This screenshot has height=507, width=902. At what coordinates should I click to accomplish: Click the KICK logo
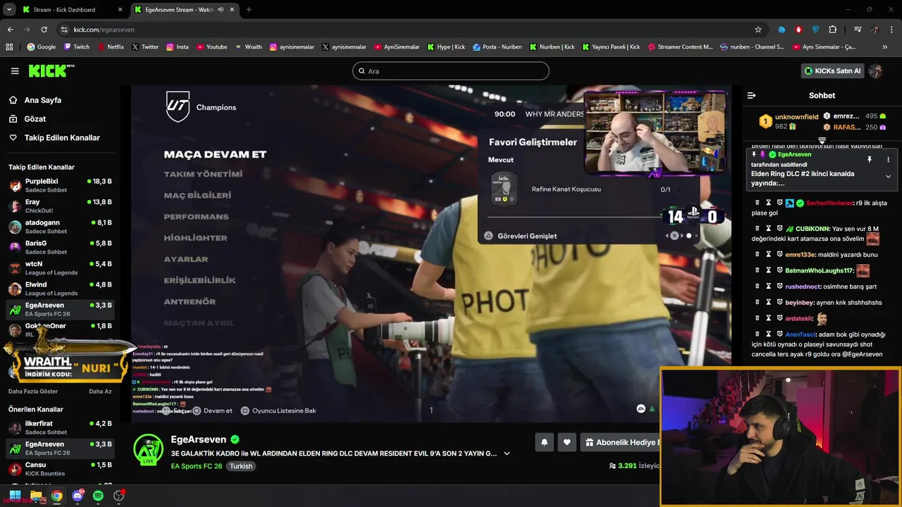[51, 70]
